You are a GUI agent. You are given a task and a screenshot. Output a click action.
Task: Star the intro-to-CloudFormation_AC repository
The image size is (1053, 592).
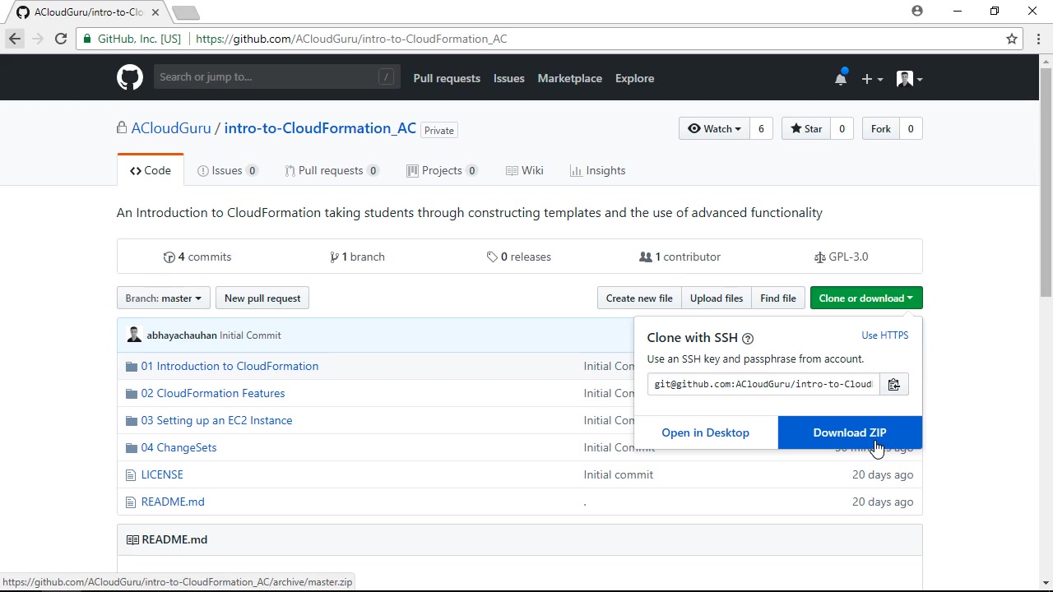806,129
